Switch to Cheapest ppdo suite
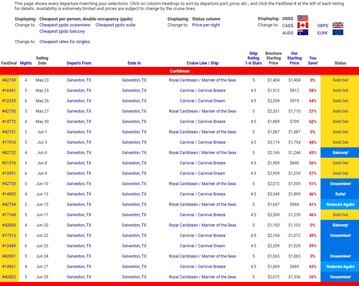The width and height of the screenshot is (359, 286). point(115,25)
